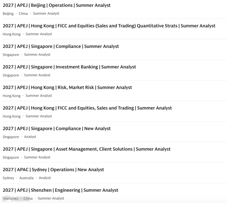Image resolution: width=227 pixels, height=203 pixels.
Task: View Sydney Operations New Analyst listing
Action: [x=53, y=170]
